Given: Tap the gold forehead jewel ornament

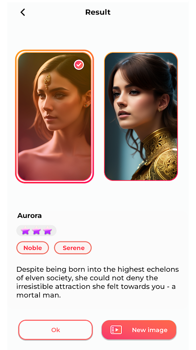Looking at the screenshot, I should pyautogui.click(x=47, y=81).
